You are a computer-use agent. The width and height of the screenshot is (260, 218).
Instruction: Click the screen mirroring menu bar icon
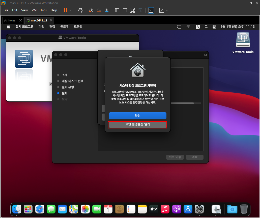(179, 27)
